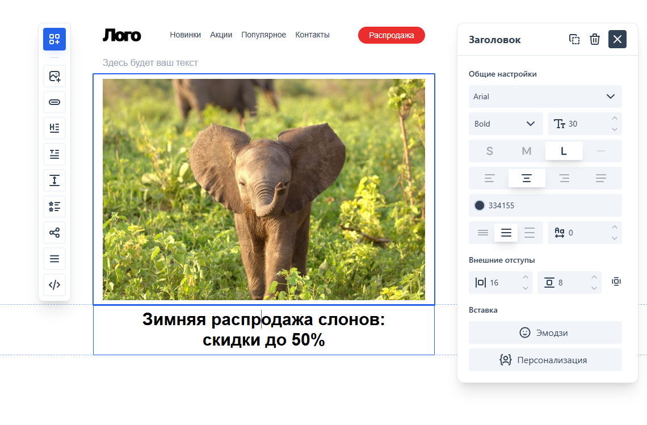Open the Arial font family dropdown
Image resolution: width=647 pixels, height=425 pixels.
[545, 96]
